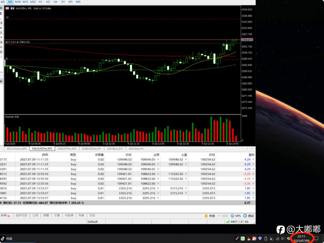Open the 日志 (journal) terminal tab
This screenshot has height=243, width=324.
(x=92, y=215)
